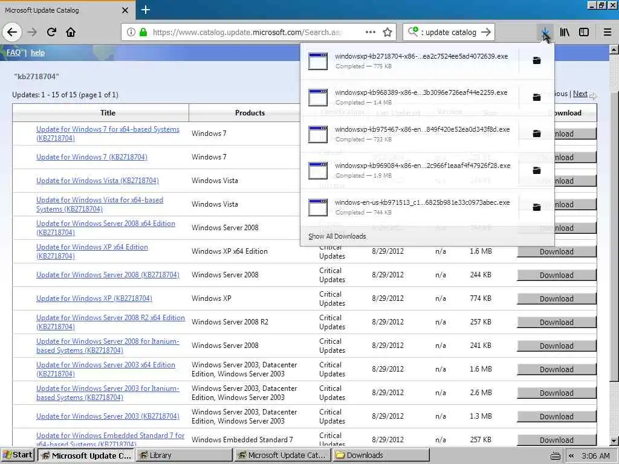Download the 2.6 MB Server 2003 Itanium update
The image size is (619, 464).
[x=557, y=393]
